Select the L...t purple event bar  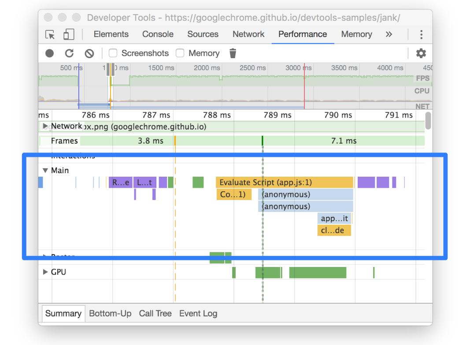[145, 182]
